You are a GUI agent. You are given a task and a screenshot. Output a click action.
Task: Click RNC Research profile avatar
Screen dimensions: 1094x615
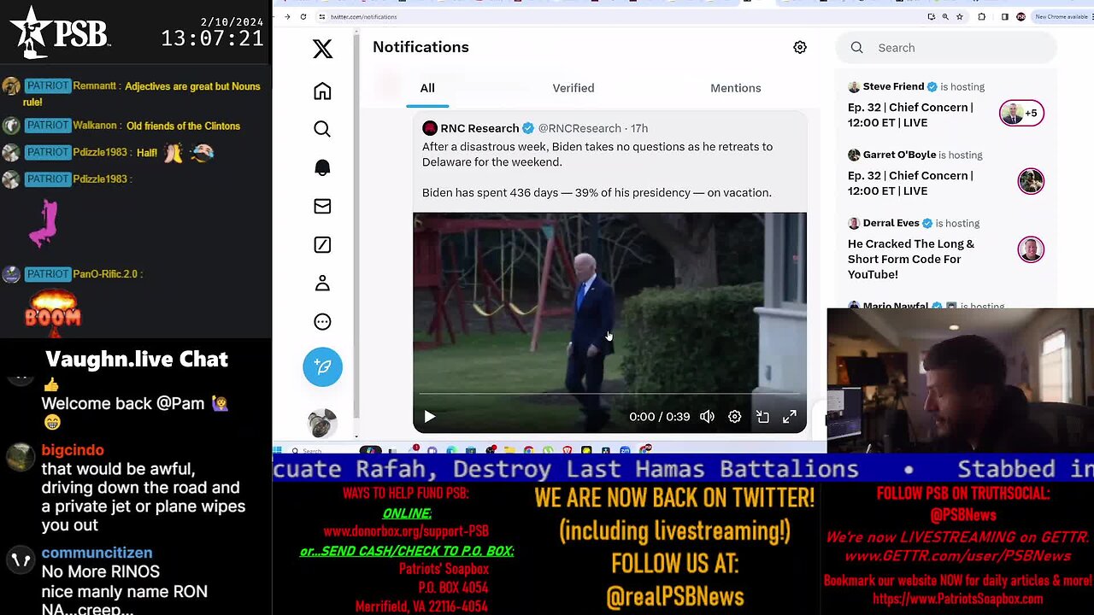click(430, 128)
